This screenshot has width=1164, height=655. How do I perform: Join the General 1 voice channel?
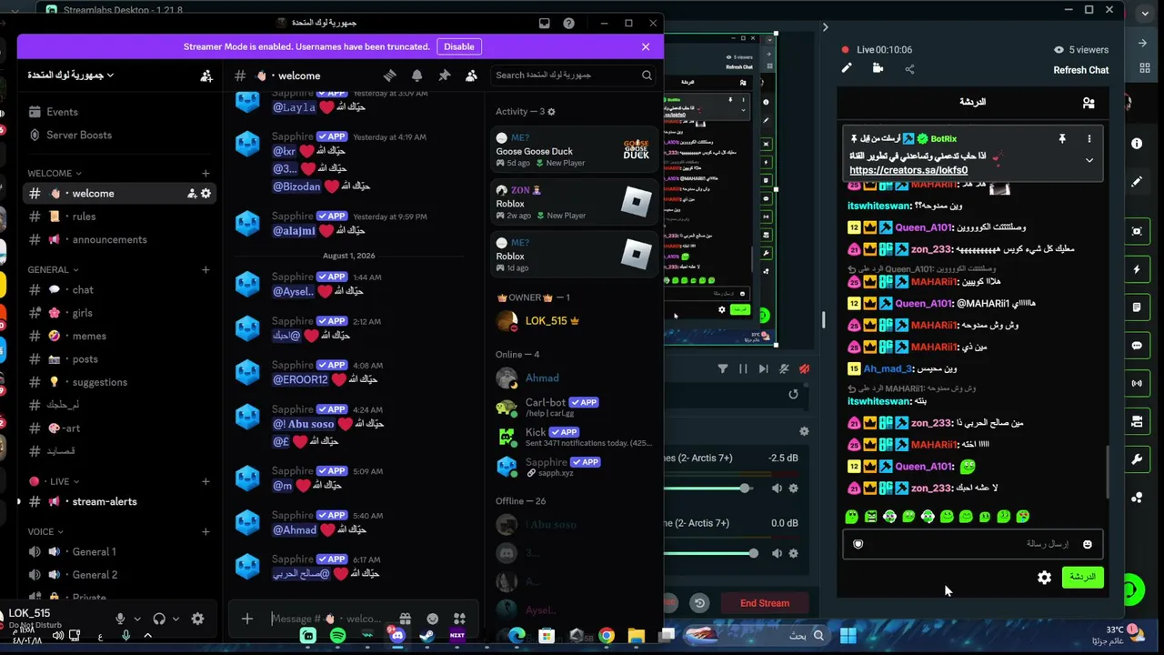94,551
